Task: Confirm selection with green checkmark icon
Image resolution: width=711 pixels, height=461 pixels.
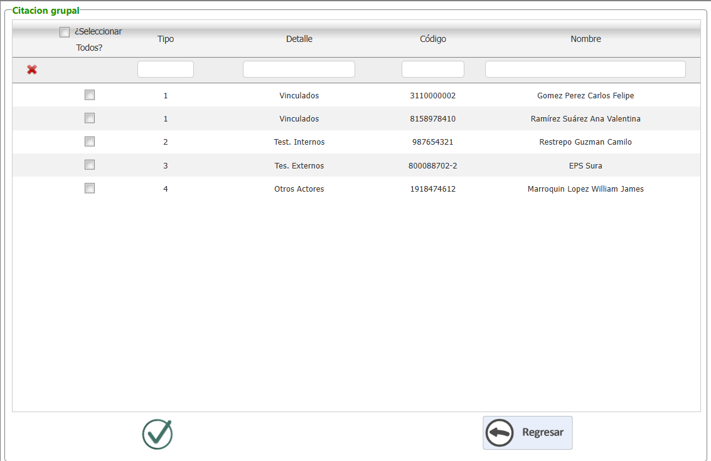Action: point(158,434)
